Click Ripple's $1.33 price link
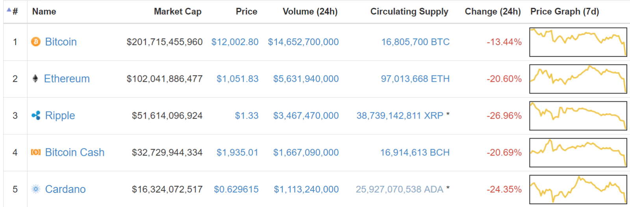Screen dimensions: 630x207 pyautogui.click(x=246, y=115)
